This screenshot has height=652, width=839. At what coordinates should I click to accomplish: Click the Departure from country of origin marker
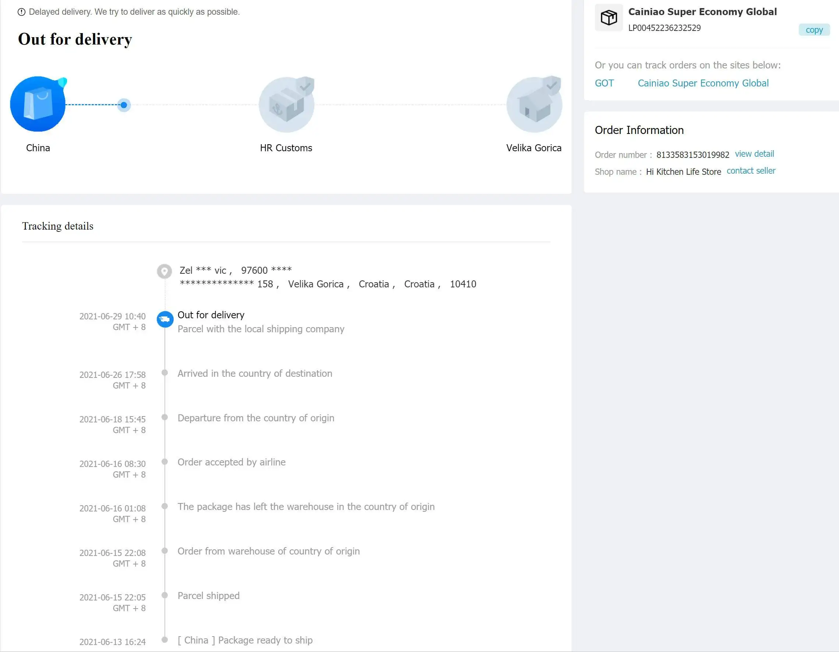click(x=165, y=417)
